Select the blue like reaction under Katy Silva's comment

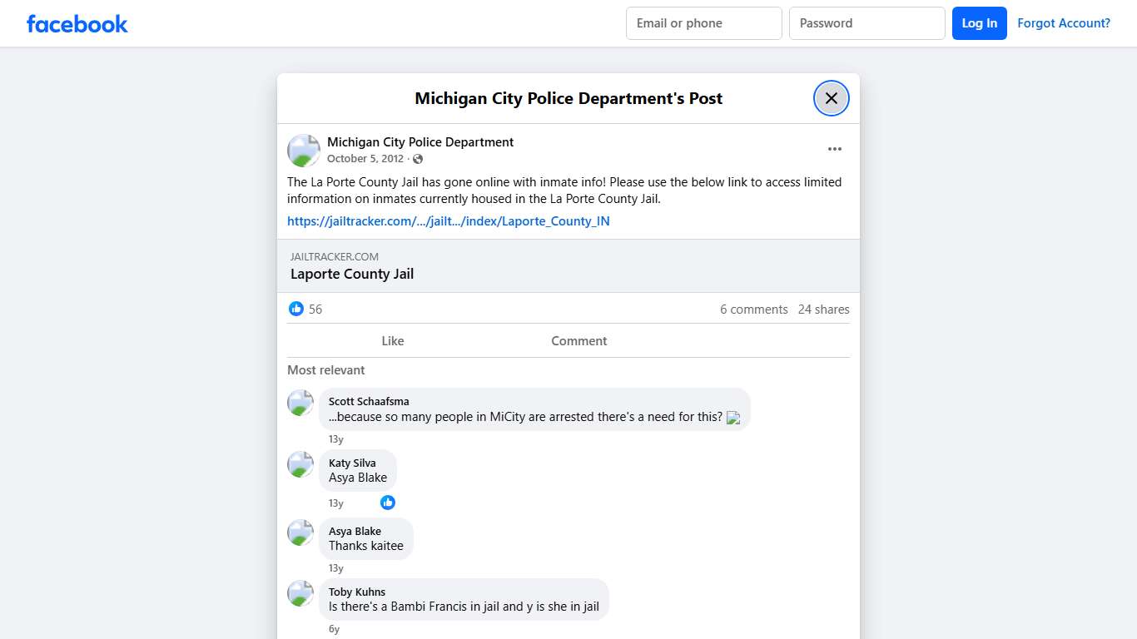coord(387,503)
